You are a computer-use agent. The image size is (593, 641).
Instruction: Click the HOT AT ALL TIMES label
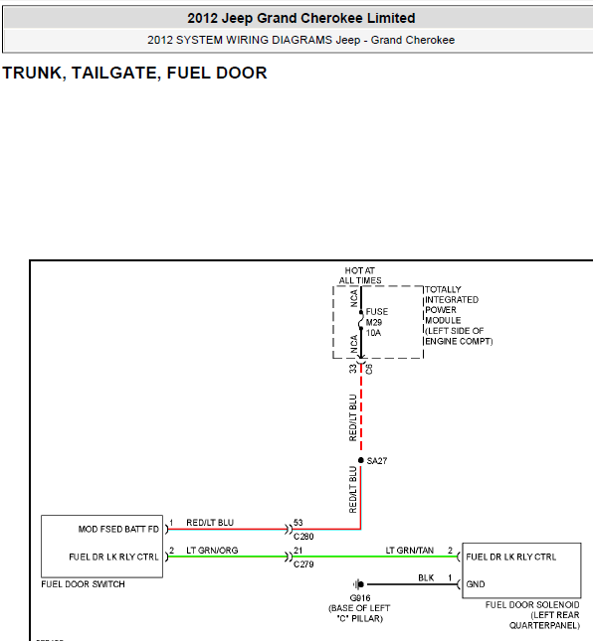click(x=360, y=275)
